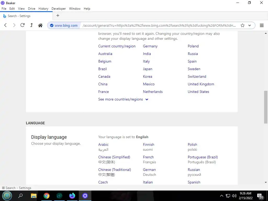The image size is (268, 201).
Task: Open the Drive menu
Action: pyautogui.click(x=32, y=9)
